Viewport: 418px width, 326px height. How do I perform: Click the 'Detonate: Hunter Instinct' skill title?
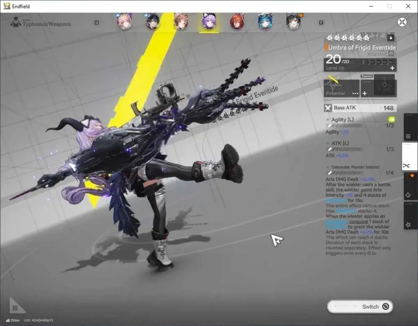(x=355, y=167)
